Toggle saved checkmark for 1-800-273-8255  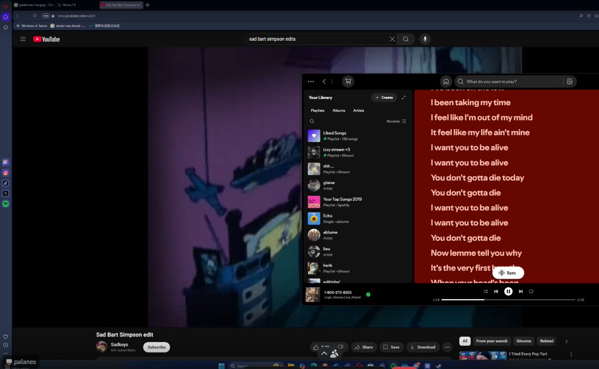(368, 295)
